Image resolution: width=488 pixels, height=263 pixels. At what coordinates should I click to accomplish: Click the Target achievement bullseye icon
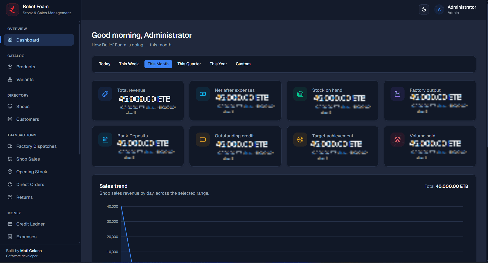click(x=300, y=140)
